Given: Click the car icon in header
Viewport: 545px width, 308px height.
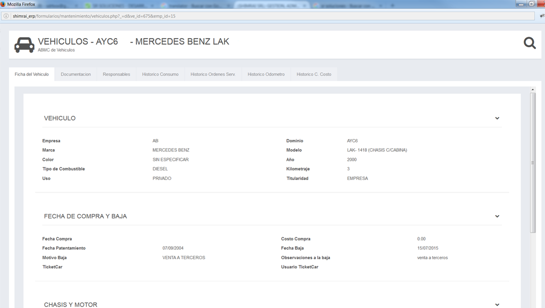Looking at the screenshot, I should [24, 45].
